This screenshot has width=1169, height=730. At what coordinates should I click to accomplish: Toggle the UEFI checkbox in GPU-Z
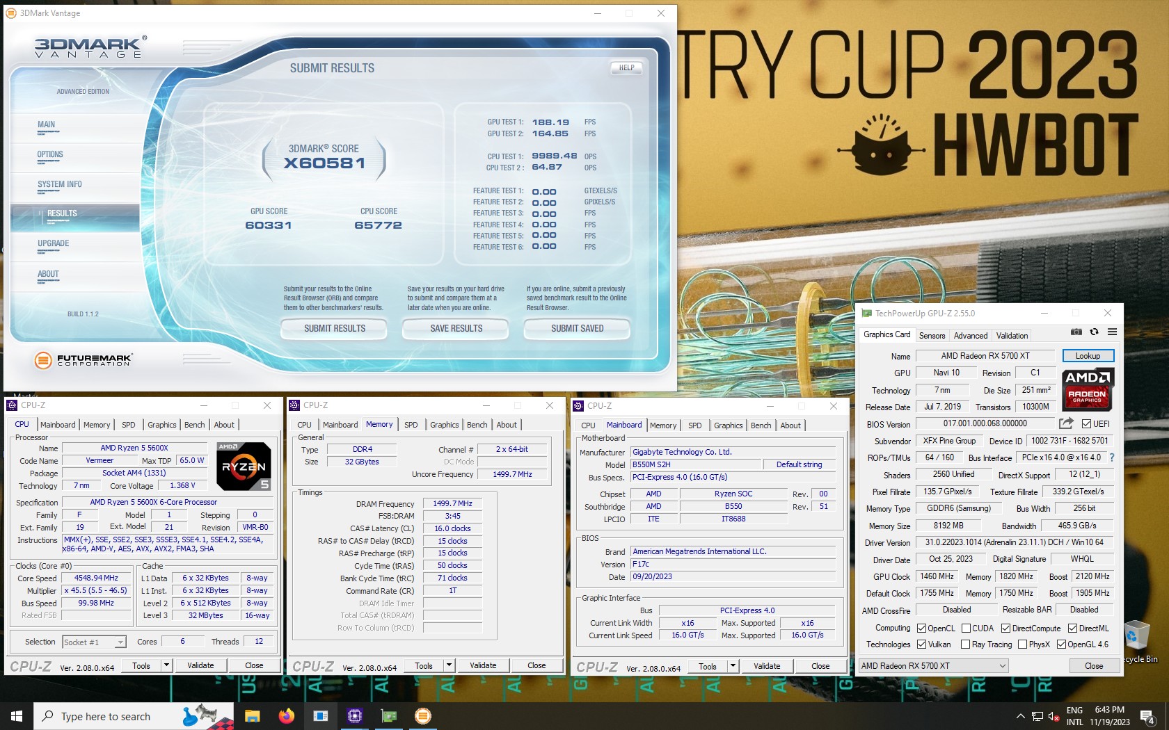(1086, 423)
